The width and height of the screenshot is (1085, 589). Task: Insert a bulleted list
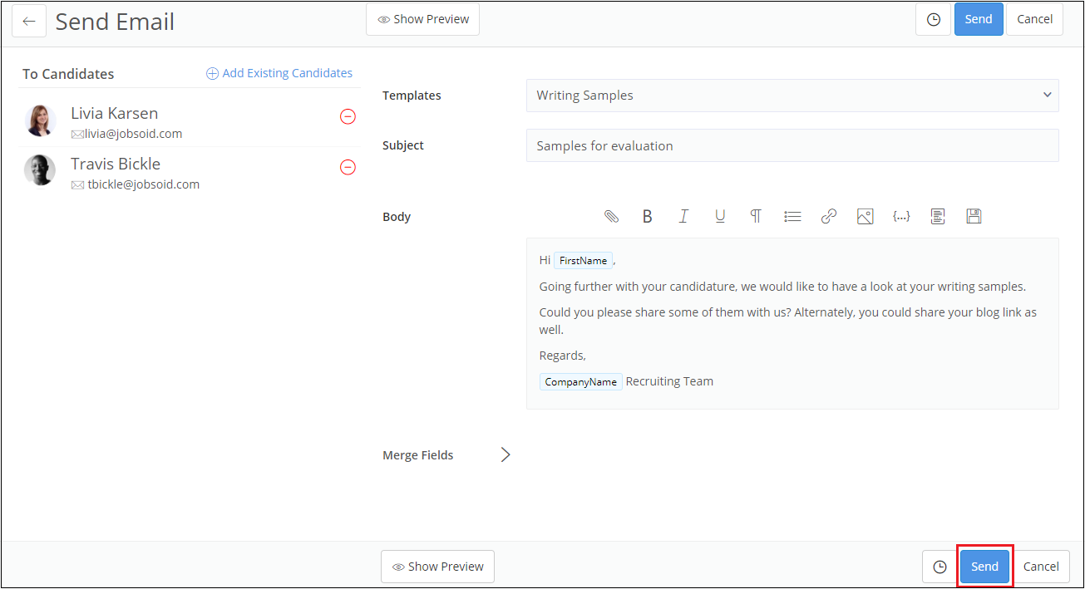click(792, 216)
